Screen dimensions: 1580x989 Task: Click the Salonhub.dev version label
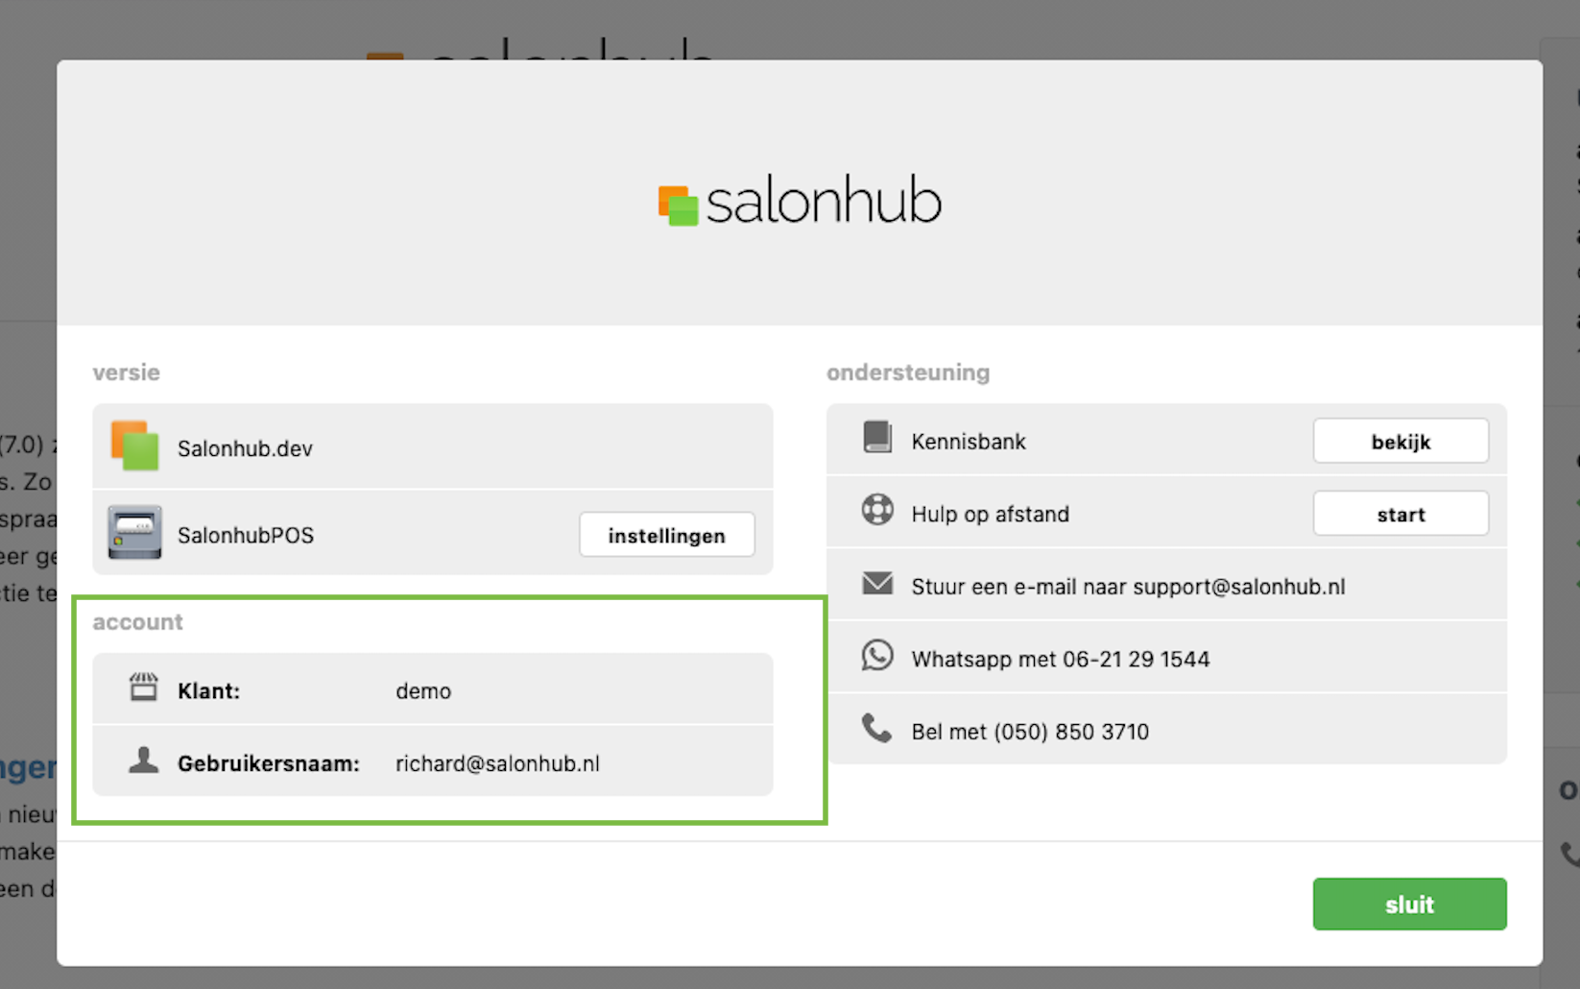pyautogui.click(x=245, y=448)
